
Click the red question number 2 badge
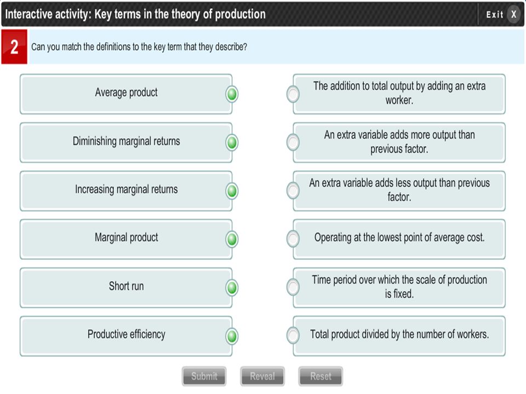pos(14,47)
